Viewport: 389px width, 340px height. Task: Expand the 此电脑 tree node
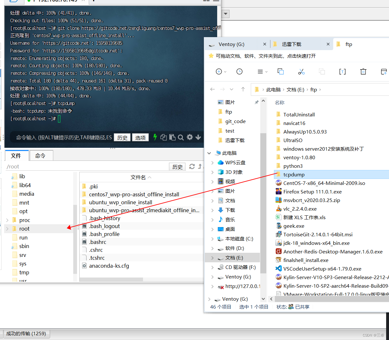[209, 153]
